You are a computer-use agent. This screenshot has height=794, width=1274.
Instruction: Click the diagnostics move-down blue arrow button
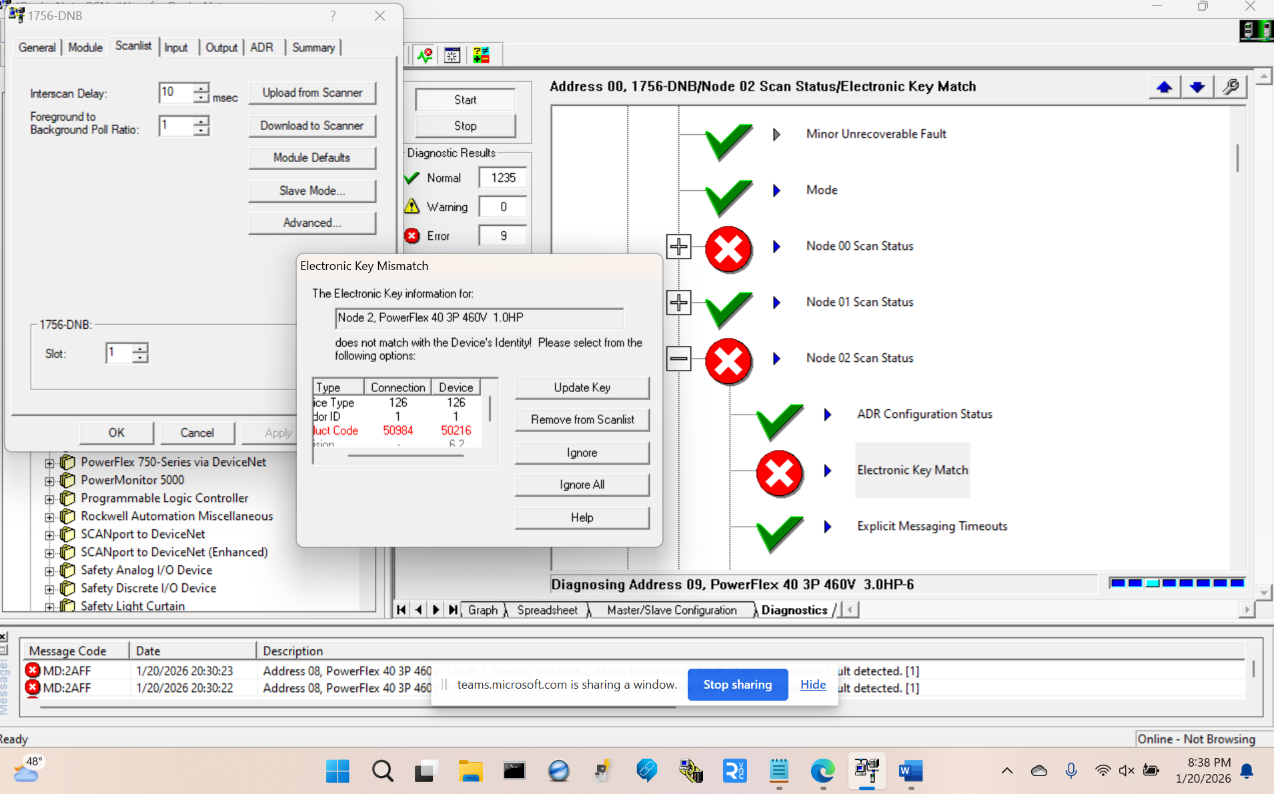click(1197, 87)
